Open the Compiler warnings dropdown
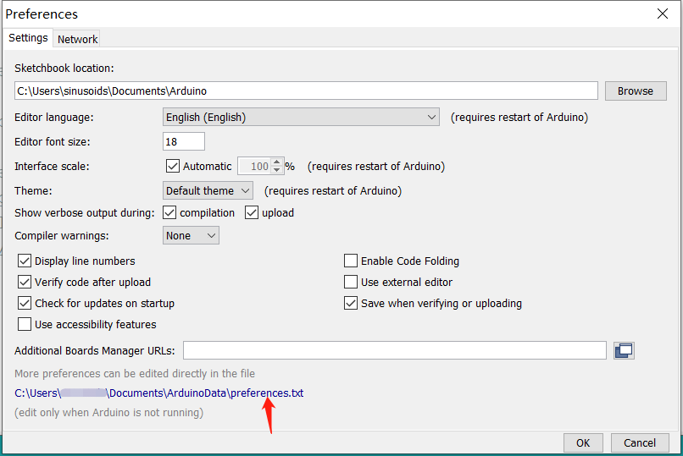 191,235
